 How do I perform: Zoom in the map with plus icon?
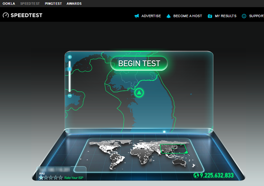pos(70,57)
